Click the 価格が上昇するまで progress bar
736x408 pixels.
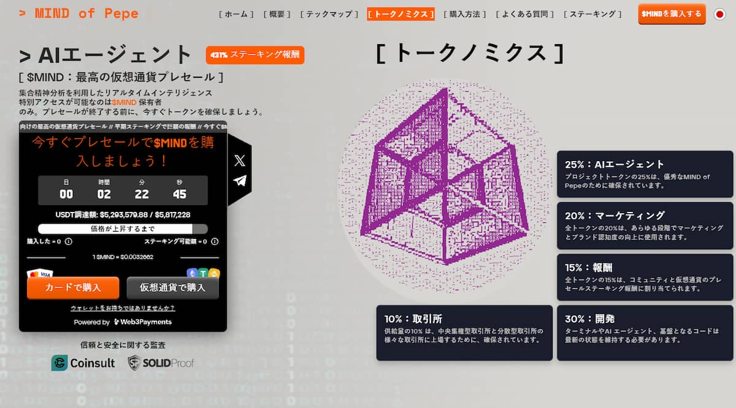(123, 229)
